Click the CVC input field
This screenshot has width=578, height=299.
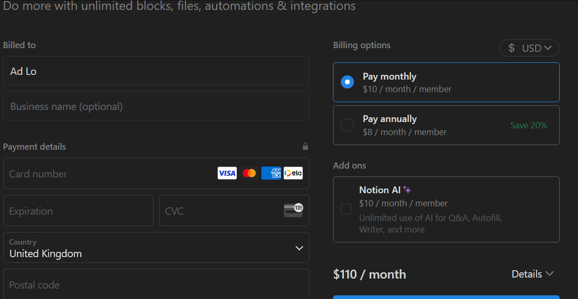point(220,211)
